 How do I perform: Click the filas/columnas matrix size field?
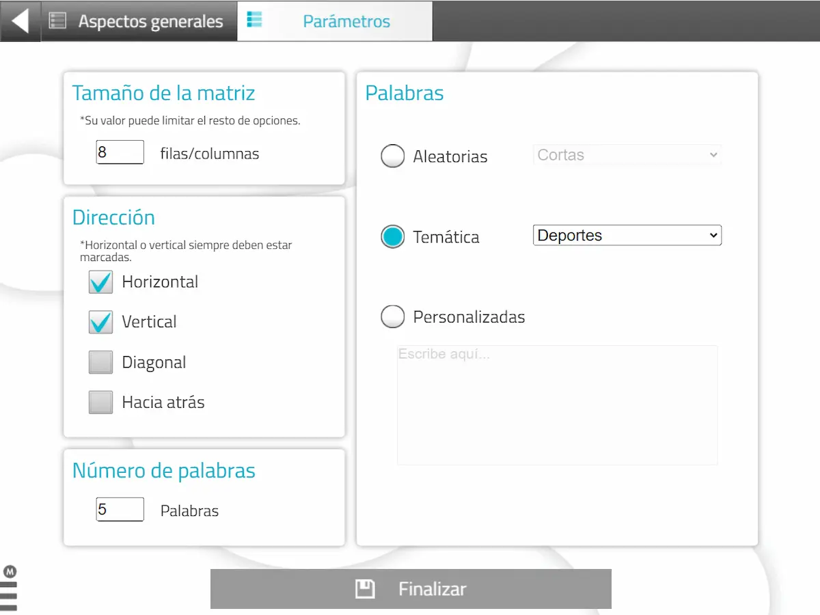[120, 152]
